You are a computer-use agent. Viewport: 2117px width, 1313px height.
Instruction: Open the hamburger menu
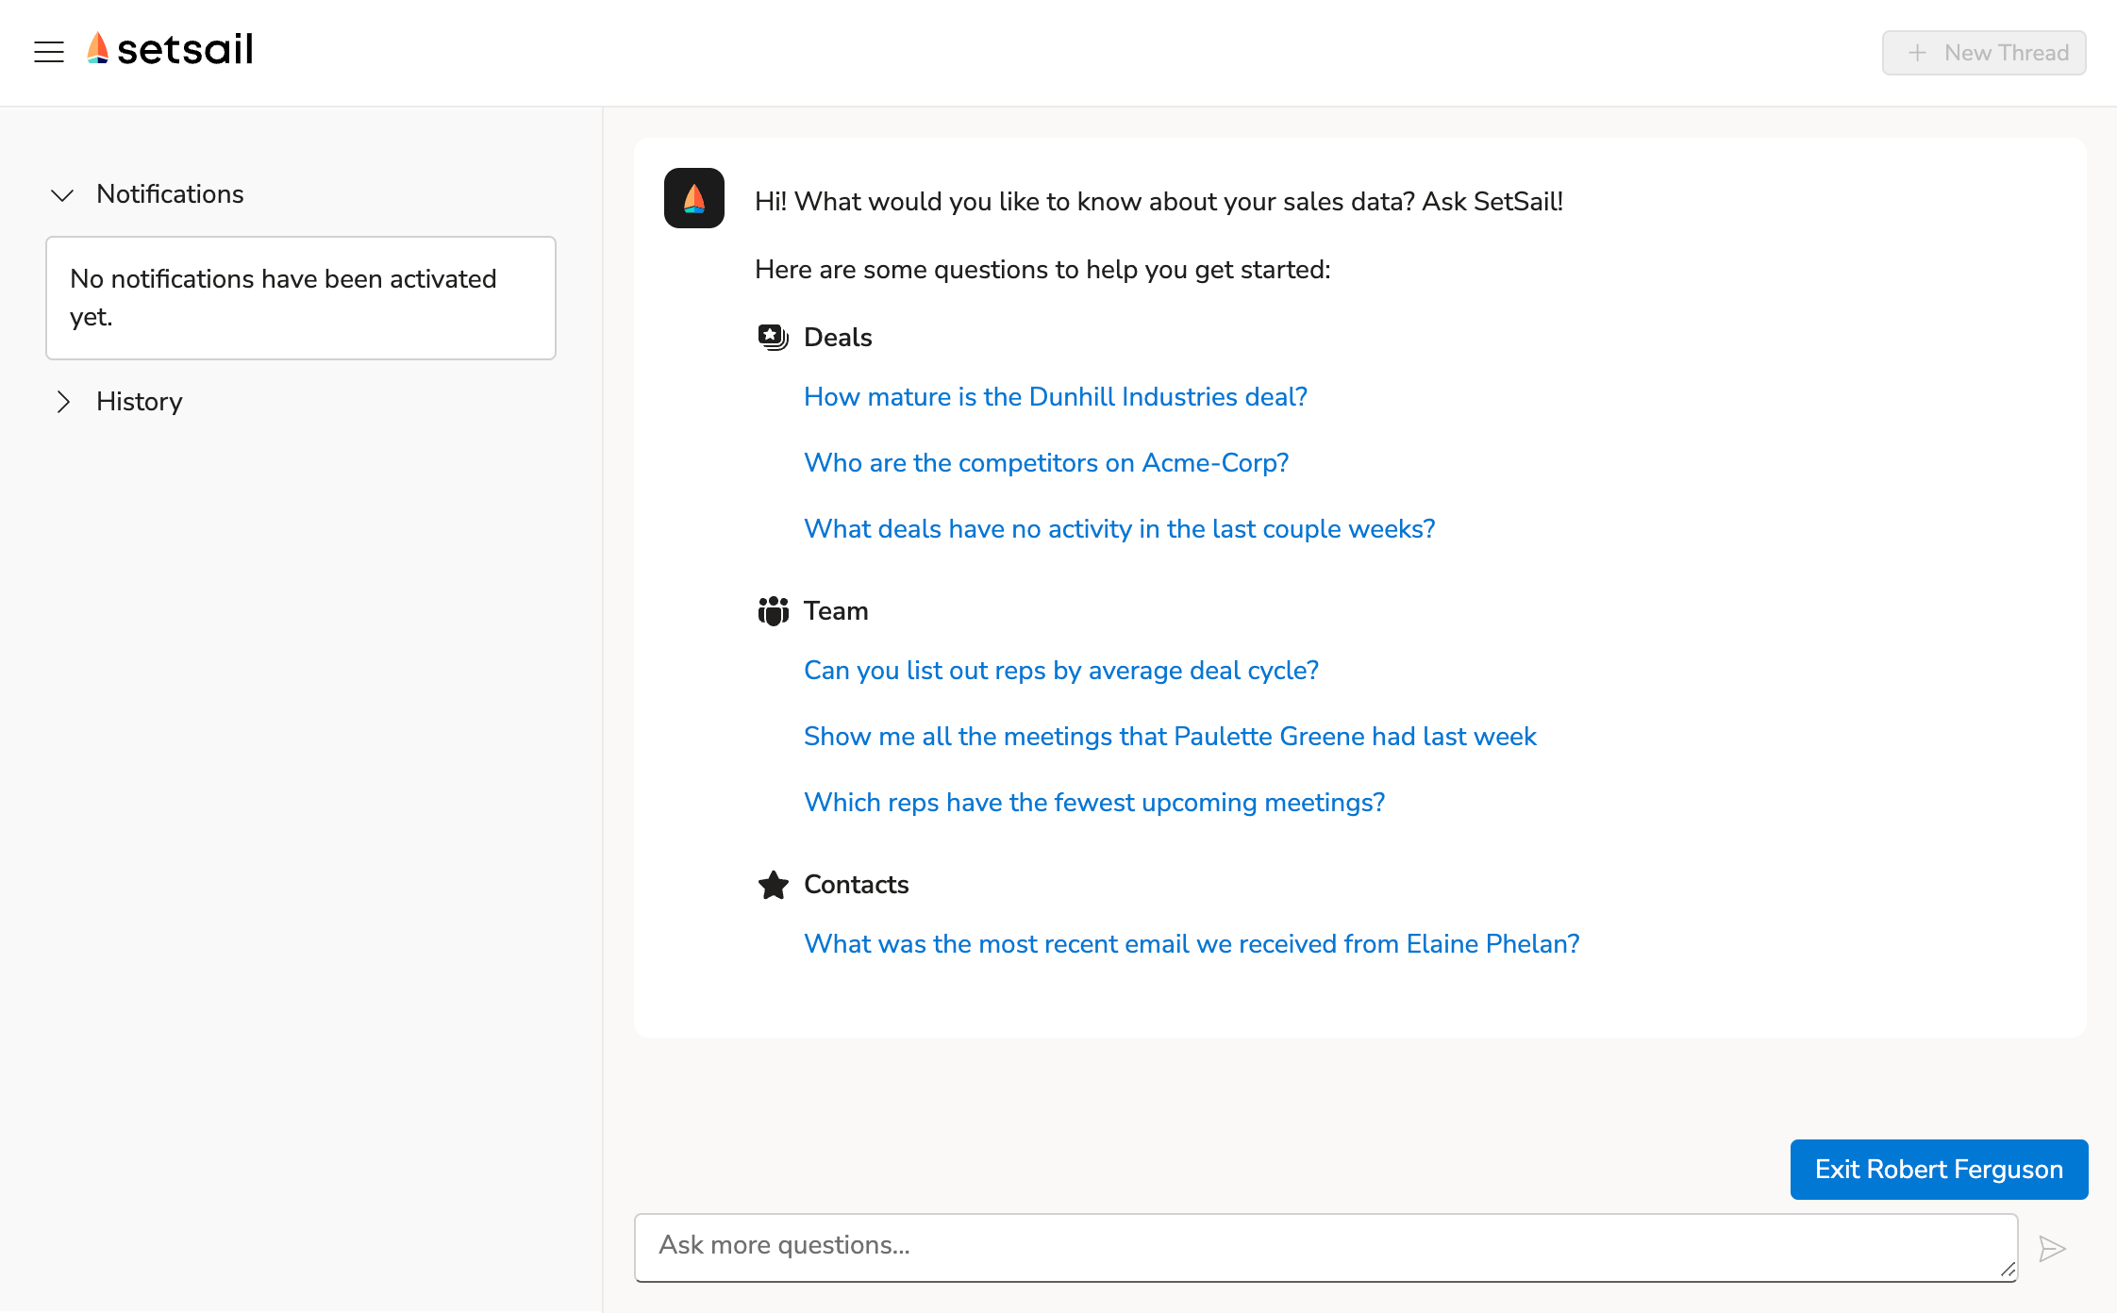click(49, 52)
